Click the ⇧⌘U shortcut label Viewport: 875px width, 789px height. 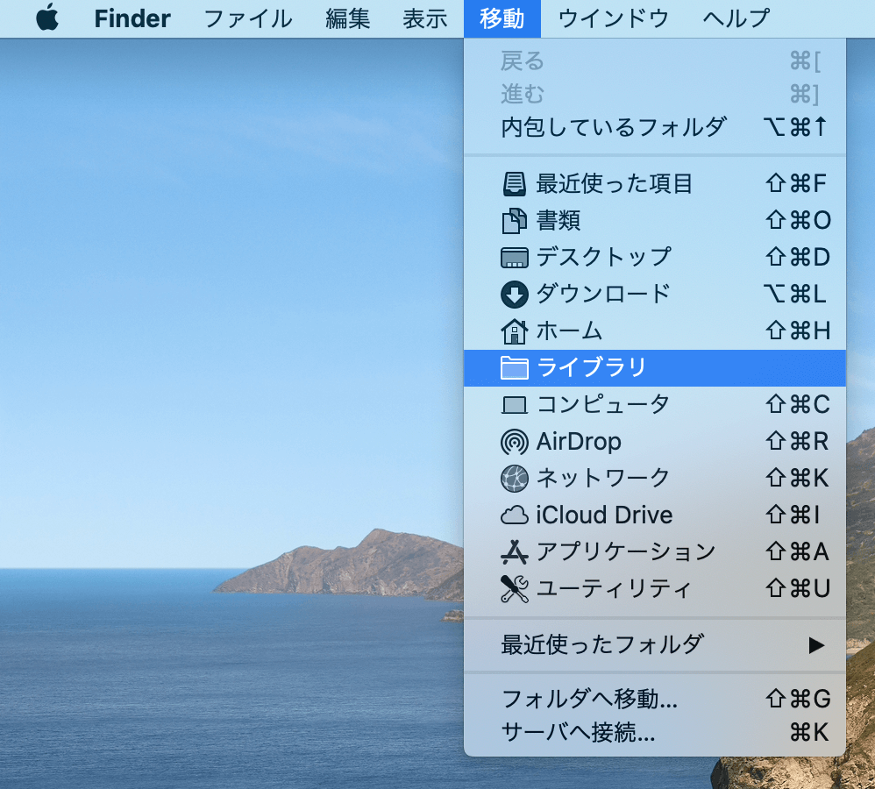coord(798,588)
